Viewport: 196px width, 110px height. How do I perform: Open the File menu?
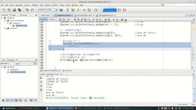click(2, 5)
